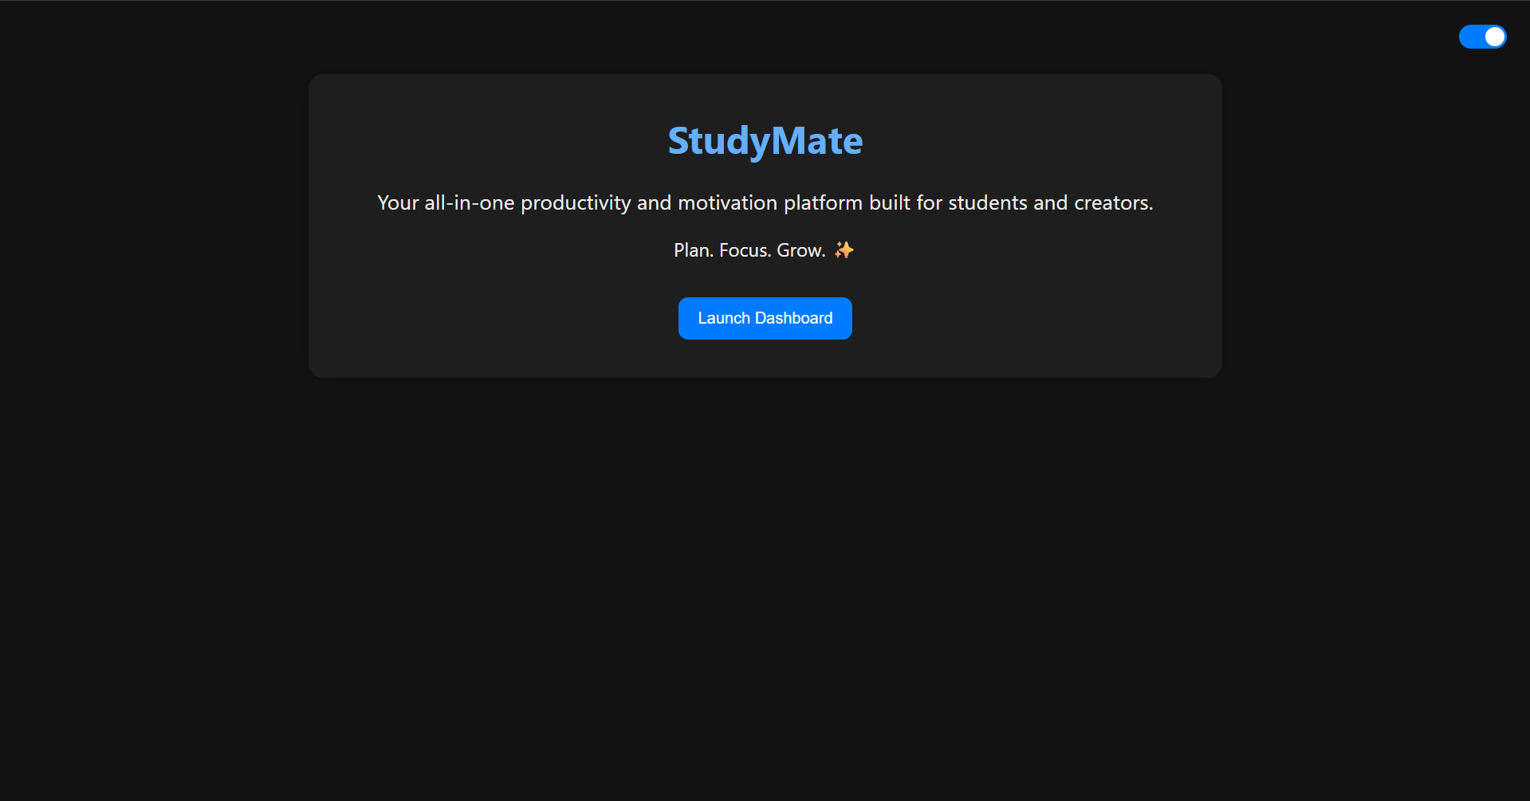
Task: Click the StudyMate blue heading
Action: (x=765, y=141)
